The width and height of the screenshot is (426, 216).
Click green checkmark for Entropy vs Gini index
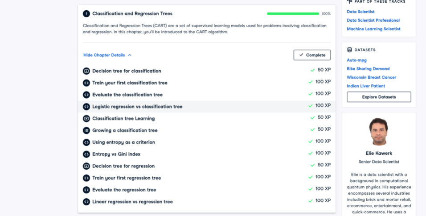[311, 154]
